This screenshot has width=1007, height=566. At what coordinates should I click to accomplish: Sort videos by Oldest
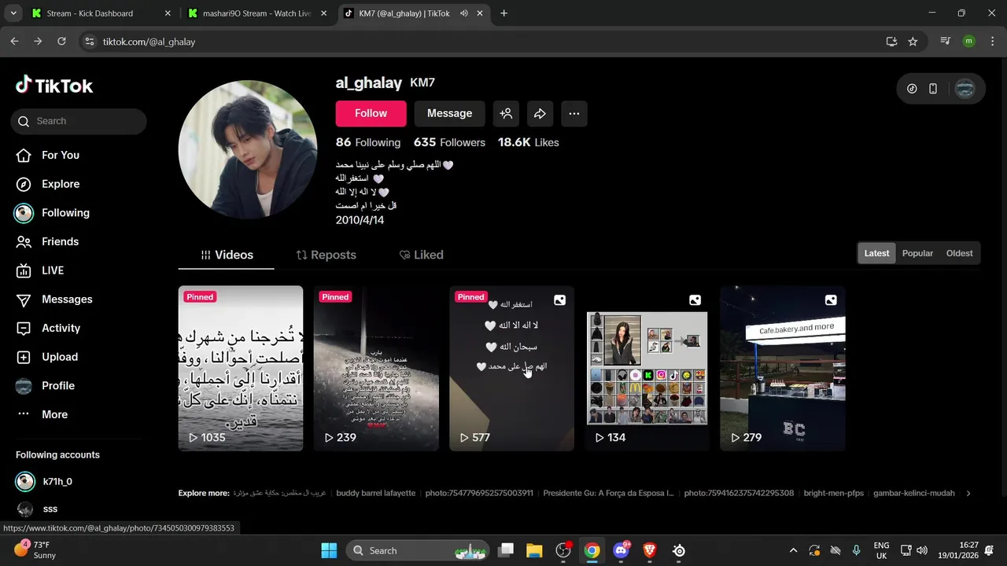pyautogui.click(x=959, y=253)
